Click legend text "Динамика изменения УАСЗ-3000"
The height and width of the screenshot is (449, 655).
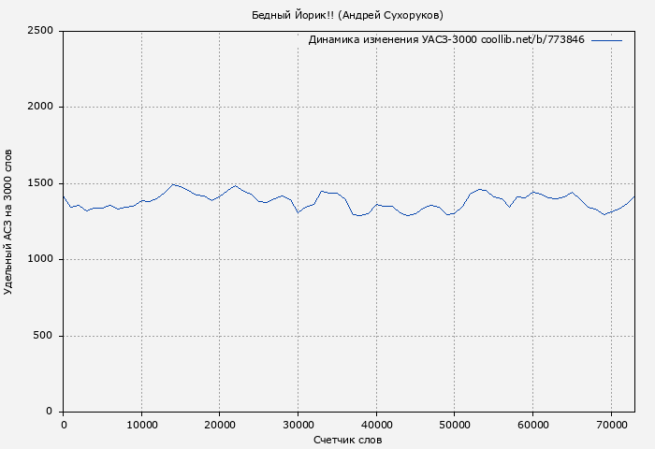(x=392, y=40)
